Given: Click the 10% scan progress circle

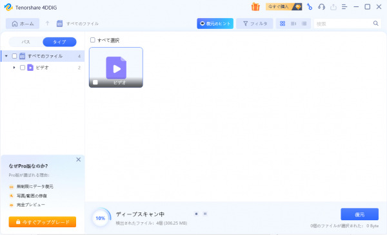Looking at the screenshot, I should (x=101, y=218).
